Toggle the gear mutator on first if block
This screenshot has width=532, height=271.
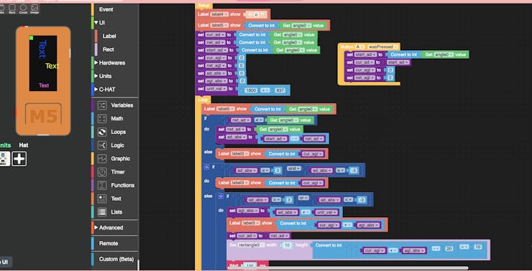coord(206,167)
